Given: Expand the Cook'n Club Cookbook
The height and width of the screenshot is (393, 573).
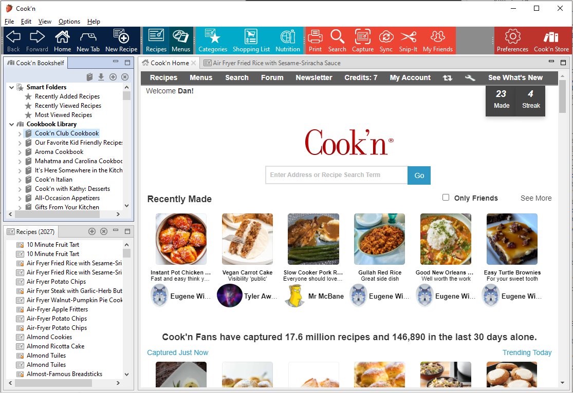Looking at the screenshot, I should click(x=20, y=133).
